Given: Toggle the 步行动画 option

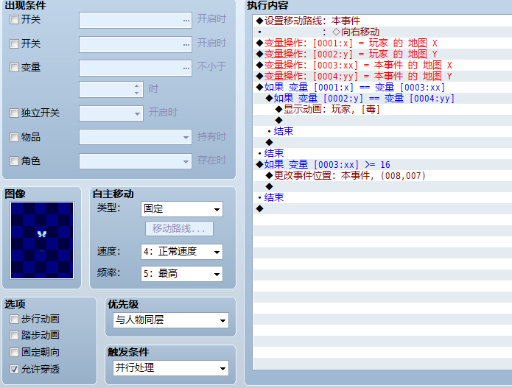Looking at the screenshot, I should (14, 319).
